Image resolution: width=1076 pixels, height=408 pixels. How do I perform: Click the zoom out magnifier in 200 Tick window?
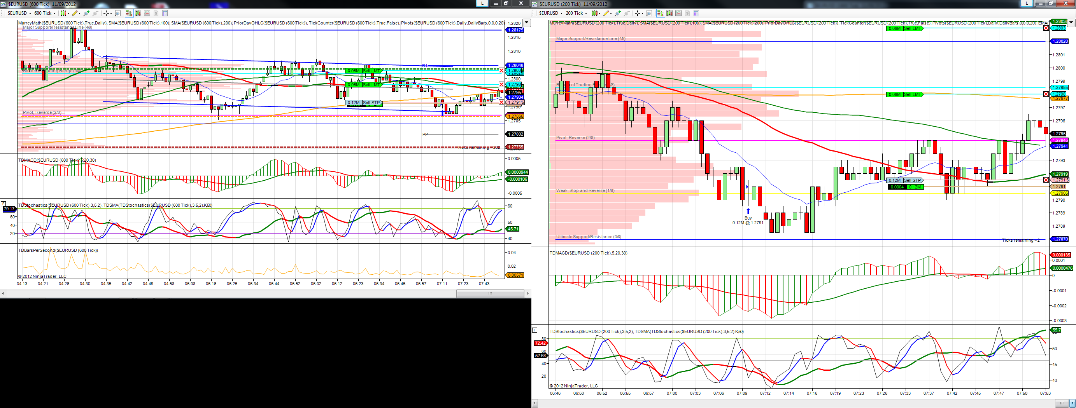(x=627, y=13)
